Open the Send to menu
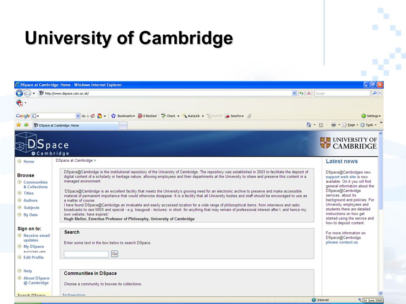This screenshot has width=406, height=304. pyautogui.click(x=234, y=116)
